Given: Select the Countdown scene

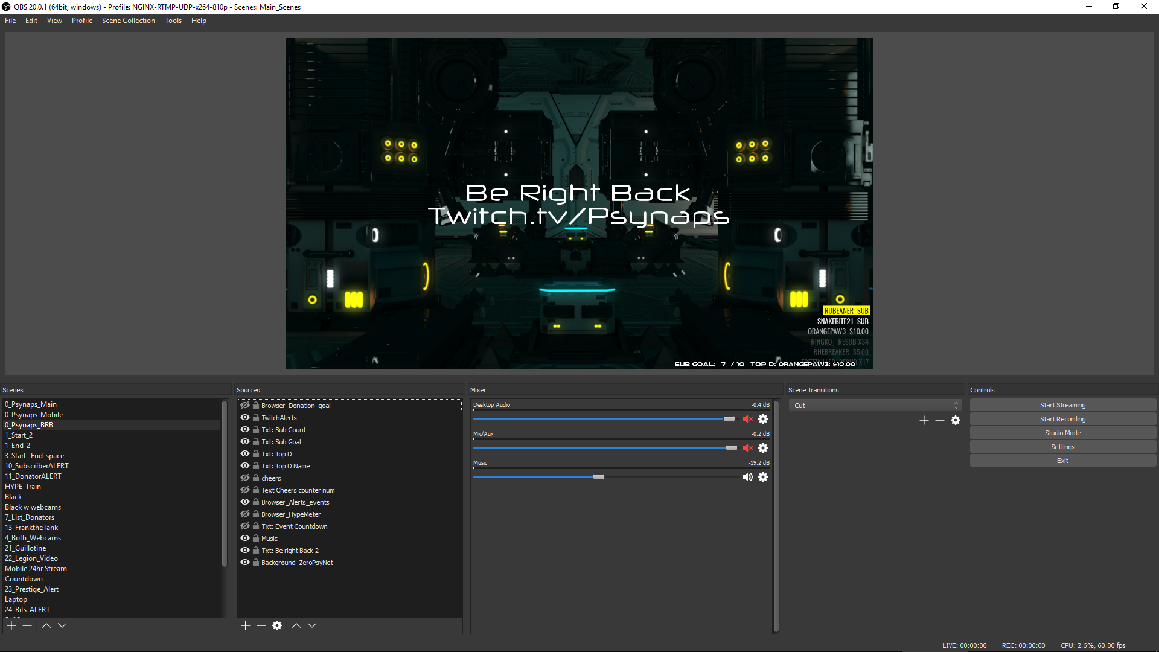Looking at the screenshot, I should (x=112, y=579).
